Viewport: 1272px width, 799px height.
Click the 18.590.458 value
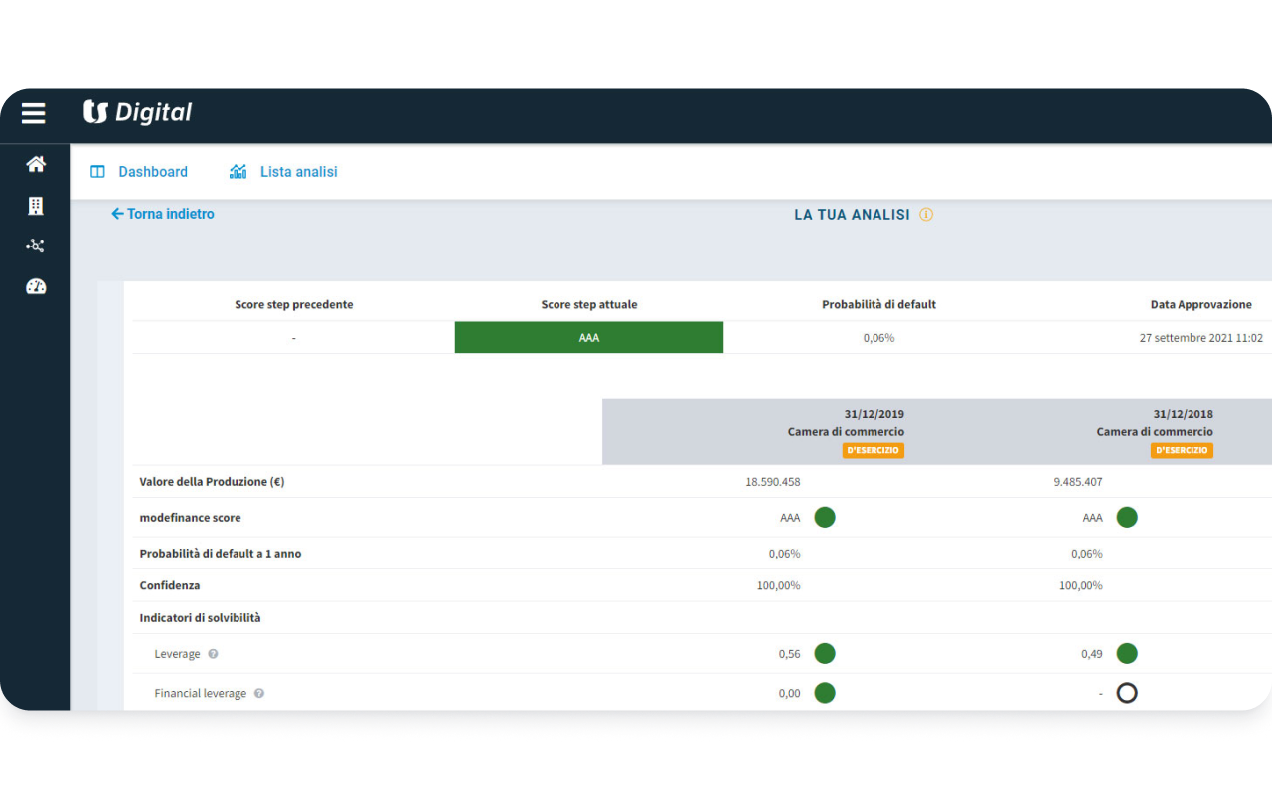[773, 482]
